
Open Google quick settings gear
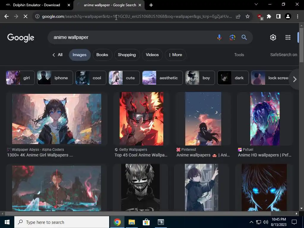[273, 37]
